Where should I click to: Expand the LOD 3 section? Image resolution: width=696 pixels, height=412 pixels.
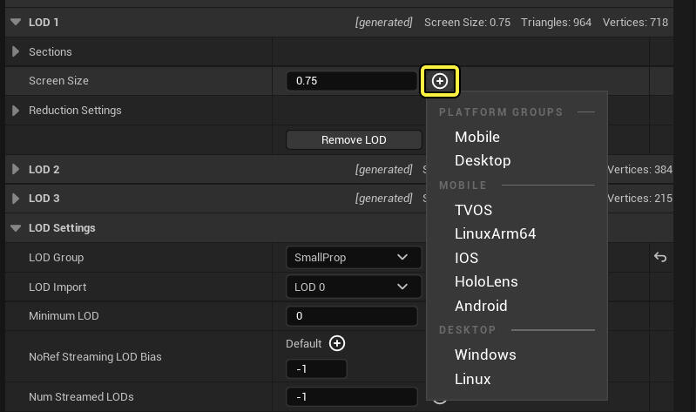tap(16, 199)
